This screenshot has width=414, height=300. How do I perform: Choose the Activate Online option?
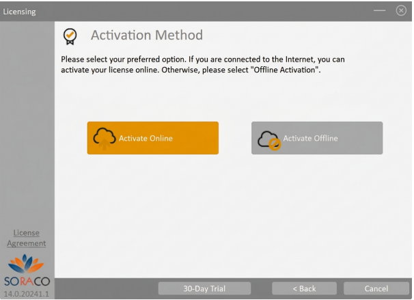[x=152, y=138]
